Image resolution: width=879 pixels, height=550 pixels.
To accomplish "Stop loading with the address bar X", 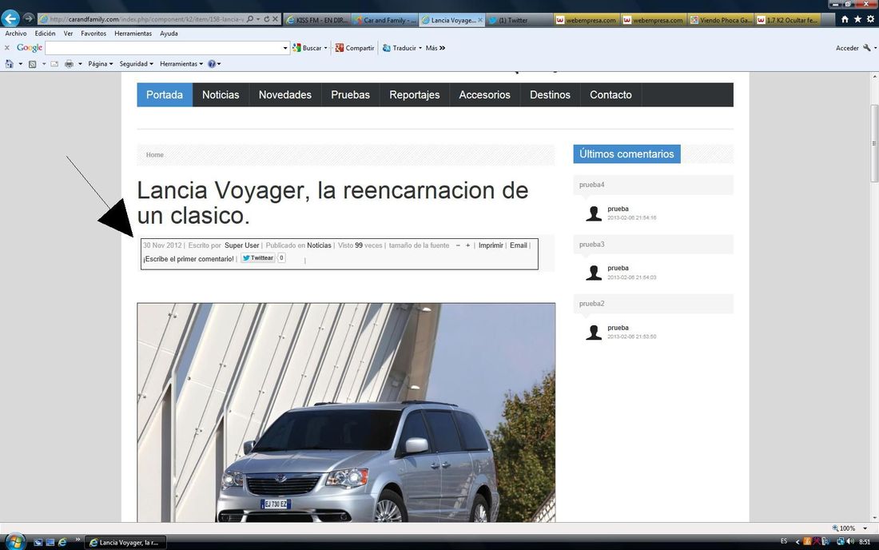I will coord(275,19).
